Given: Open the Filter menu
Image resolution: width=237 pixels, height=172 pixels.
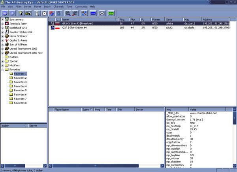Looking at the screenshot, I should click(19, 7).
